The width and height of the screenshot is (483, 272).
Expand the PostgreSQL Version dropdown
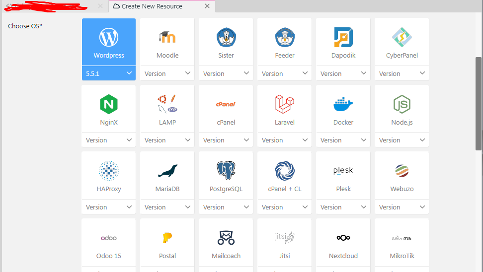(226, 207)
